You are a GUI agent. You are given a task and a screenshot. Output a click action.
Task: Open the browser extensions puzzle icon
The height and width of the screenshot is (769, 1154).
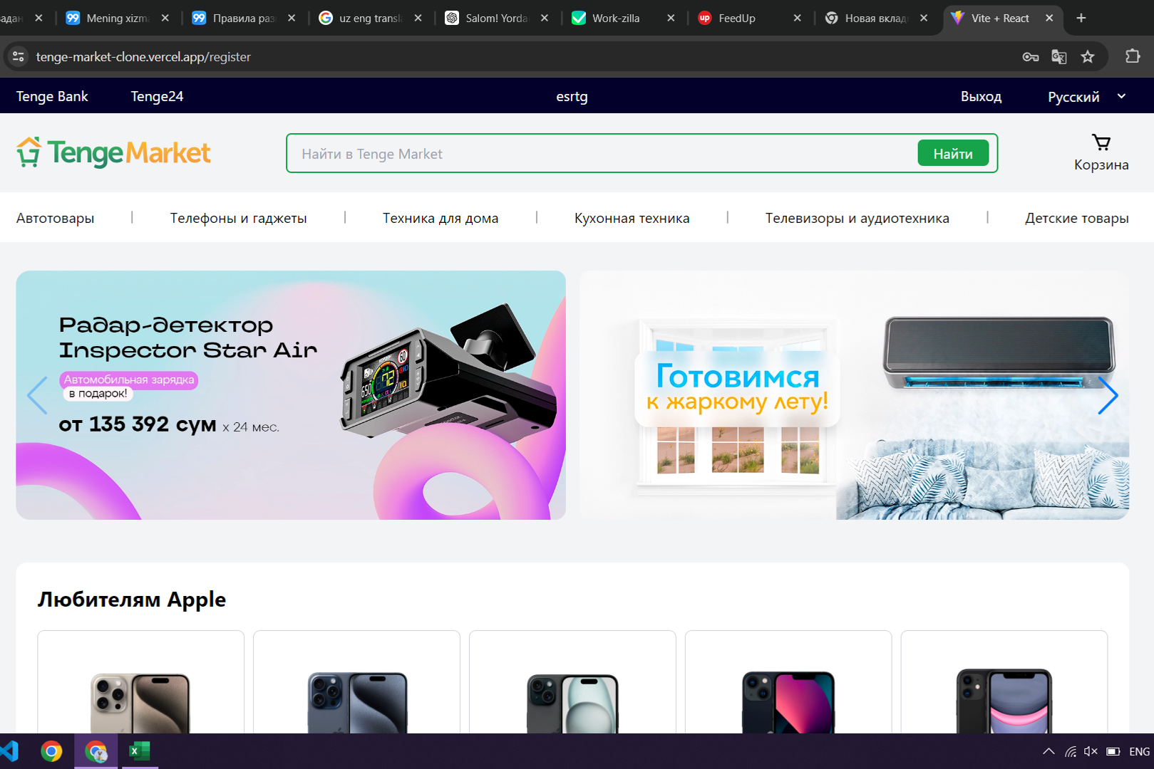click(1133, 56)
